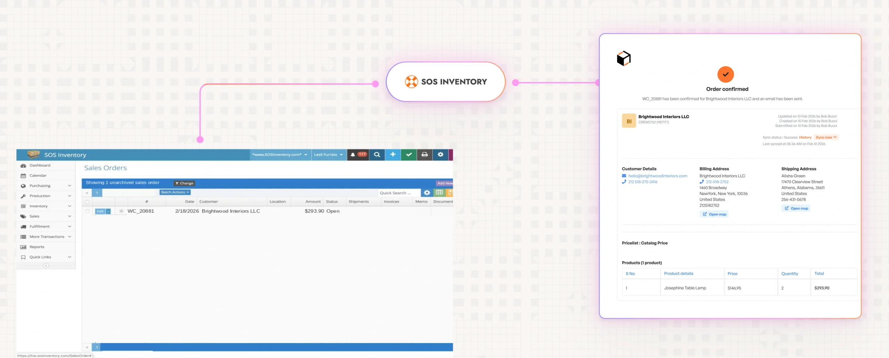Viewport: 889px width, 358px height.
Task: Click the BI avatar for Brightwood Interiors
Action: click(629, 121)
